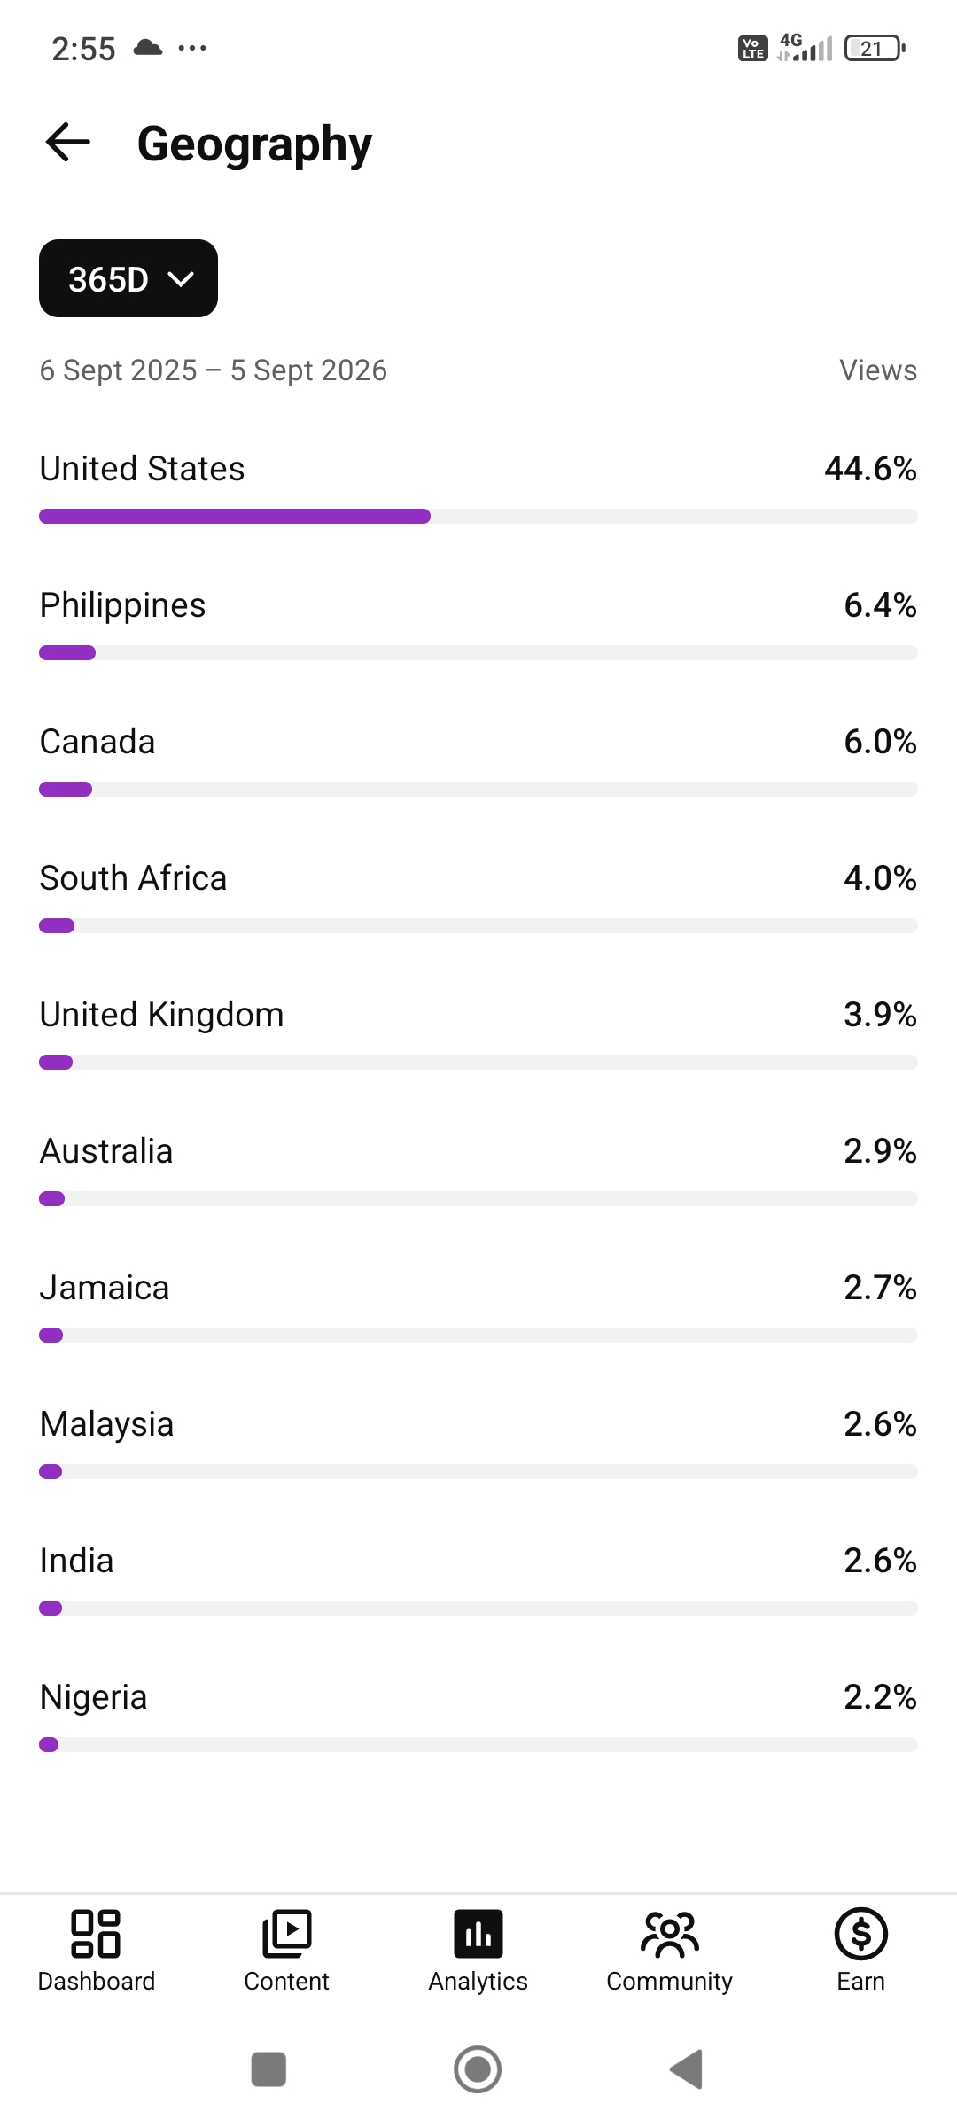Viewport: 957px width, 2127px height.
Task: Click the chevron in the 365D selector
Action: [181, 280]
